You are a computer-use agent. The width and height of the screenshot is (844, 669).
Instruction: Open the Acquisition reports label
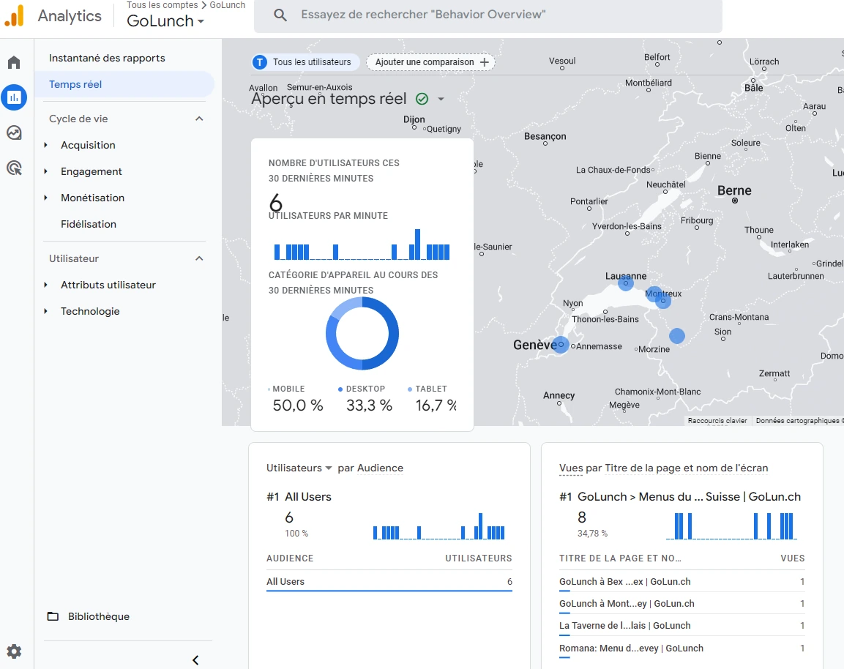click(x=88, y=146)
